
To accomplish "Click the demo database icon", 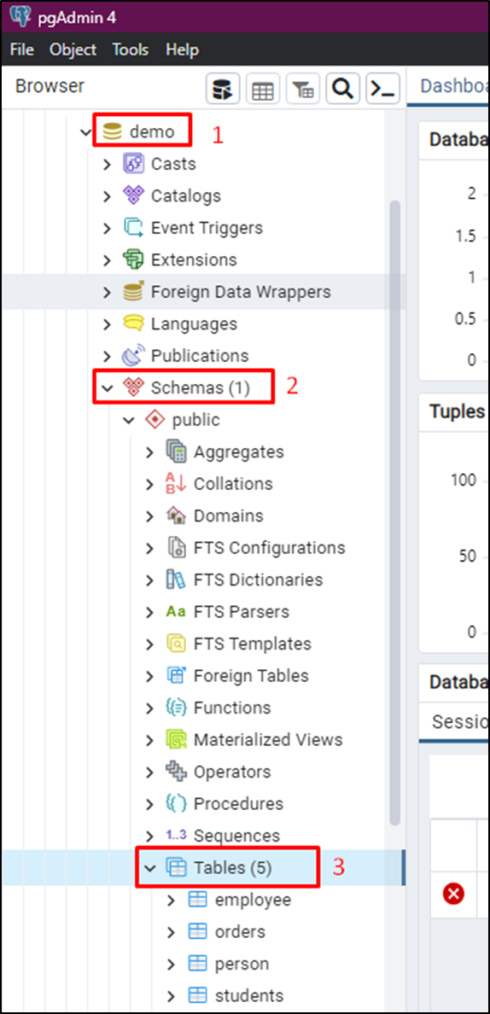I will pos(112,132).
